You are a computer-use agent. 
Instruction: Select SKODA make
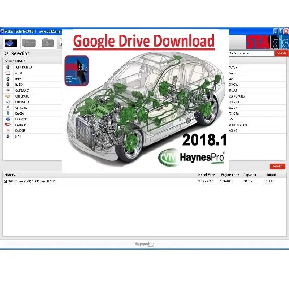(233, 85)
